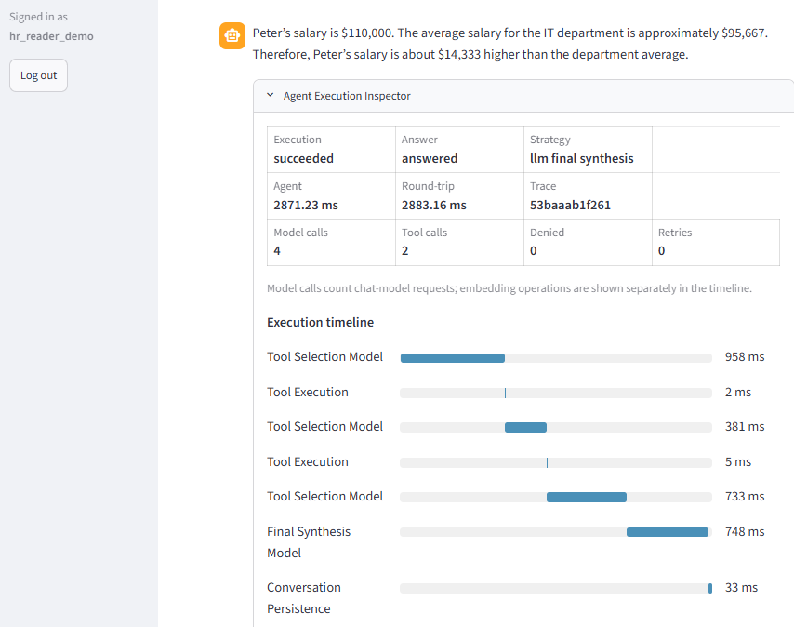Click the Tool calls count 2

pyautogui.click(x=405, y=250)
